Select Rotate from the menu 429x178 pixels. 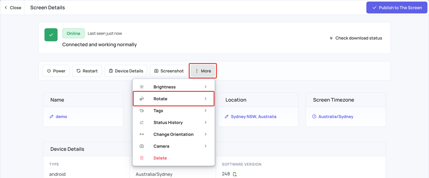(173, 99)
